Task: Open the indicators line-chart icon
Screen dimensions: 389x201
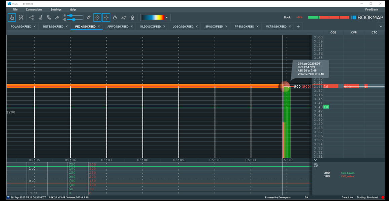Action: 124,18
